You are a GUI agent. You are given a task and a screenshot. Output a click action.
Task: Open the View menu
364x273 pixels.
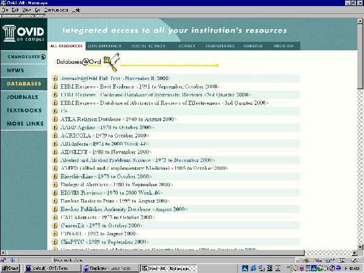pos(27,10)
